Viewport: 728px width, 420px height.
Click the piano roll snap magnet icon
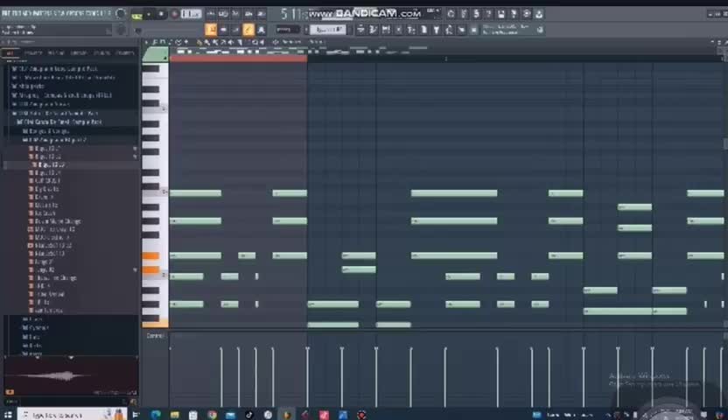(x=163, y=42)
